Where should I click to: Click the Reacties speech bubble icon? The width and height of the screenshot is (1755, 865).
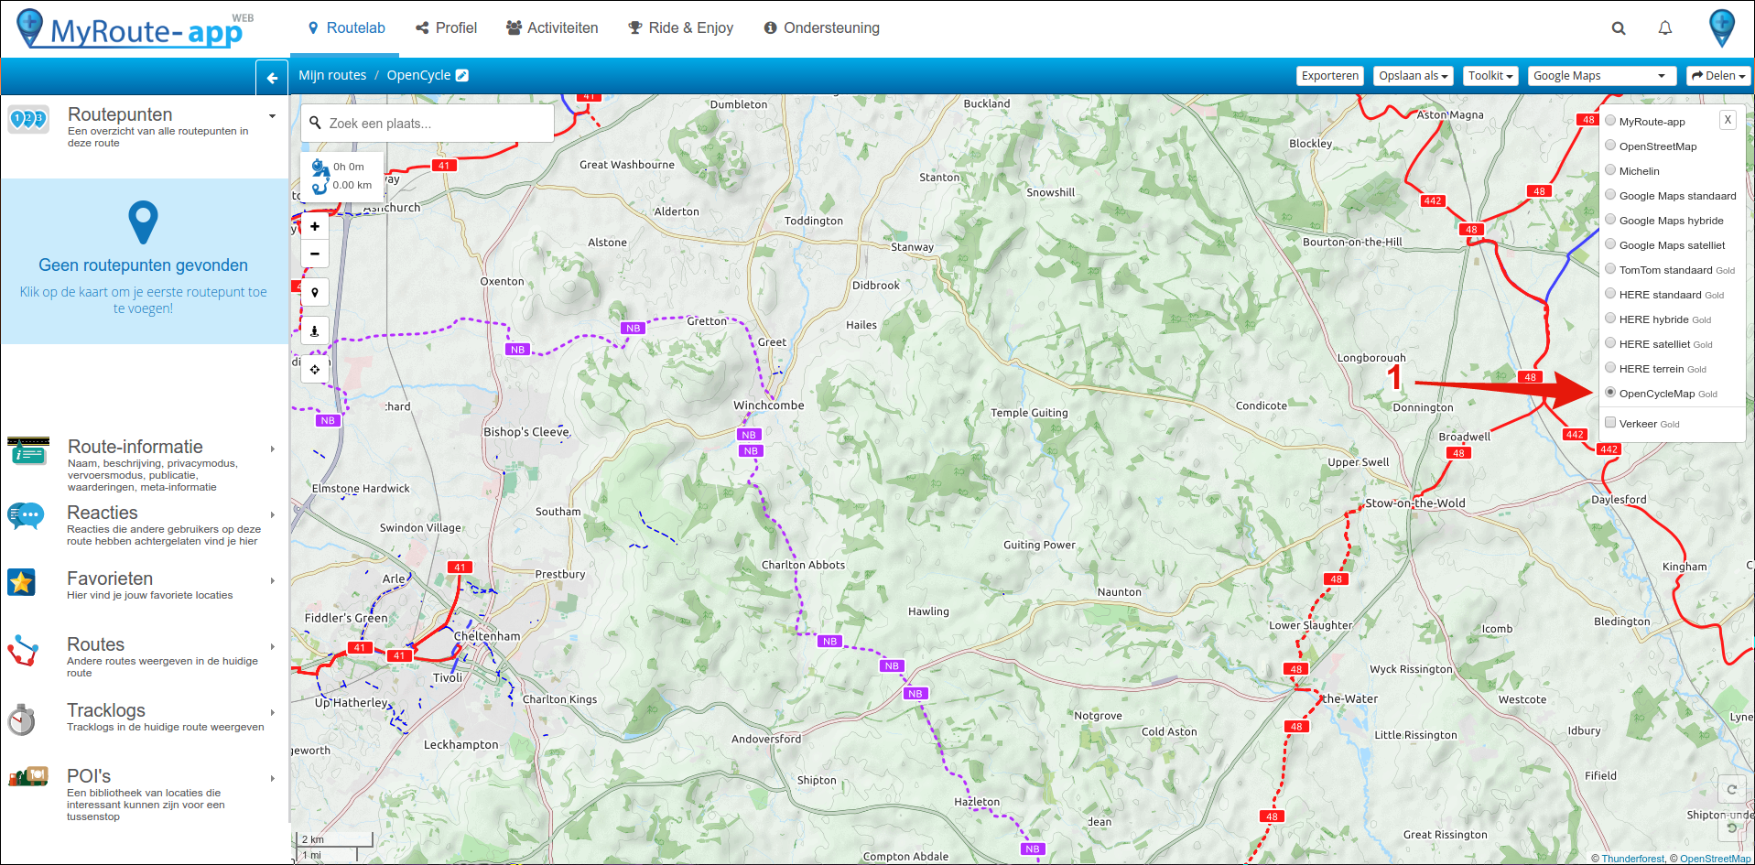click(x=26, y=516)
